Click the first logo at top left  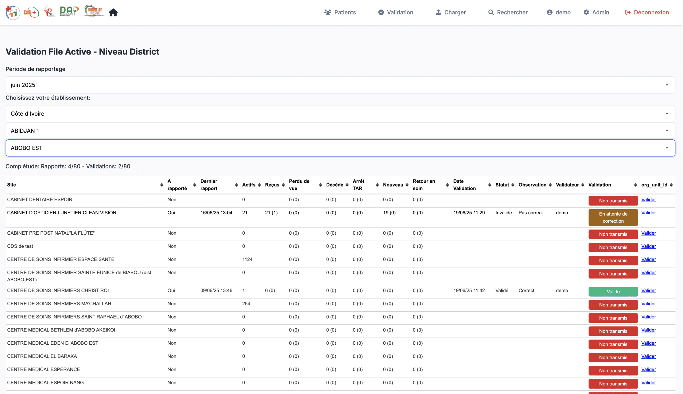coord(13,13)
